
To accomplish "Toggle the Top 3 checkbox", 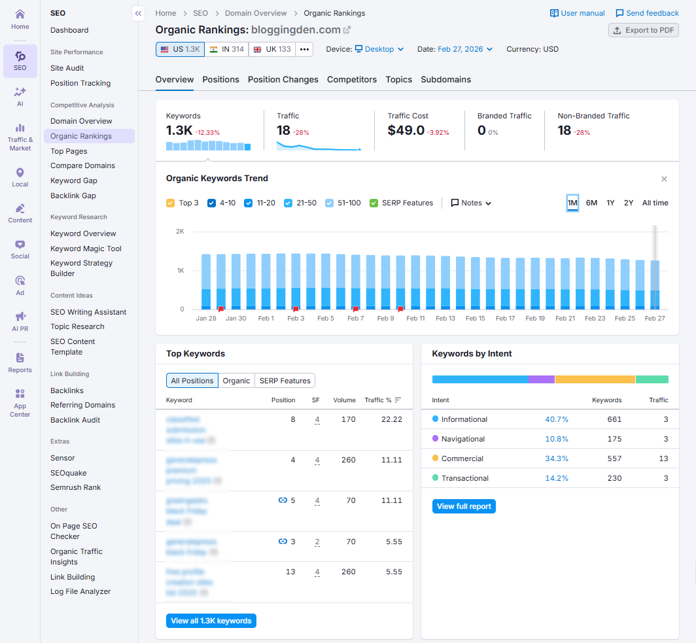I will [171, 203].
